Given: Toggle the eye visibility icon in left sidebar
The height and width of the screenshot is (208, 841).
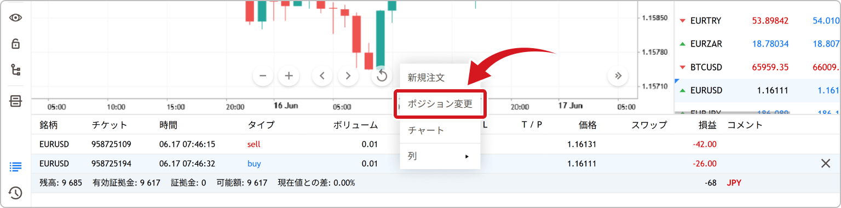Looking at the screenshot, I should click(x=15, y=18).
